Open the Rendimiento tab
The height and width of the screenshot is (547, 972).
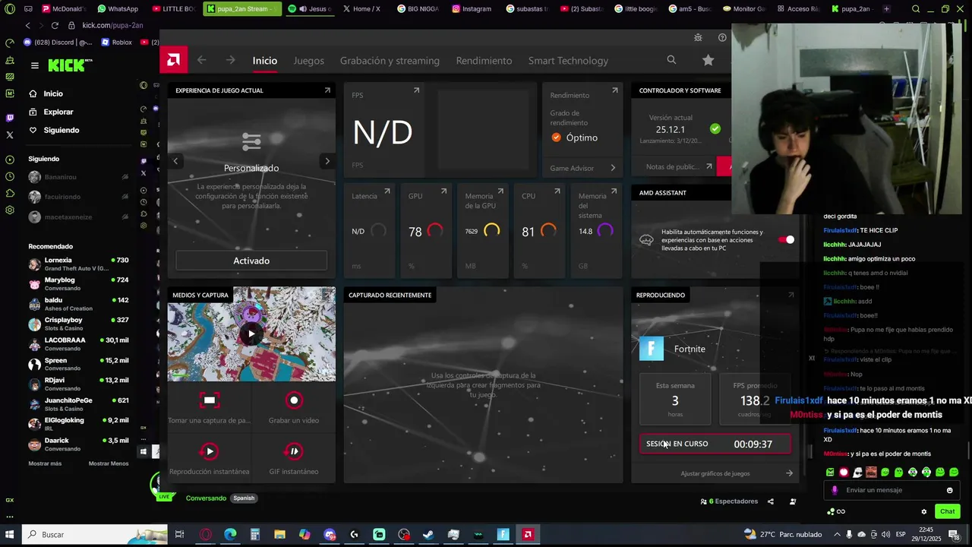[x=484, y=60]
